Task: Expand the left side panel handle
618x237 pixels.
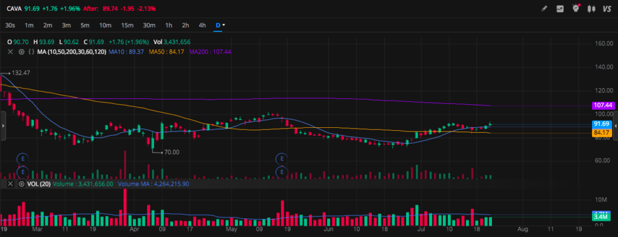Action: tap(3, 125)
